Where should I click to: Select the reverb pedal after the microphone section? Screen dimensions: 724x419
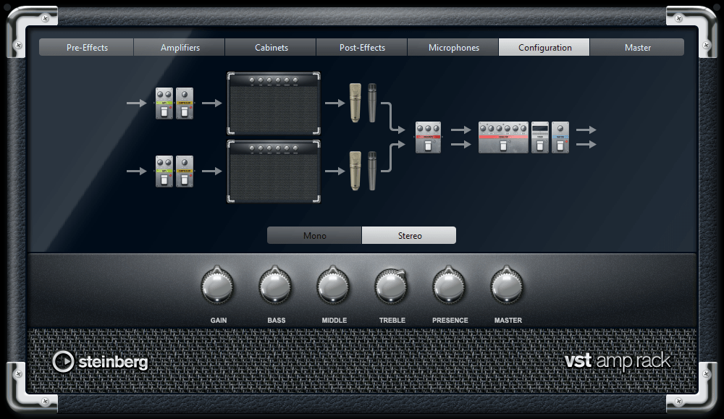427,137
